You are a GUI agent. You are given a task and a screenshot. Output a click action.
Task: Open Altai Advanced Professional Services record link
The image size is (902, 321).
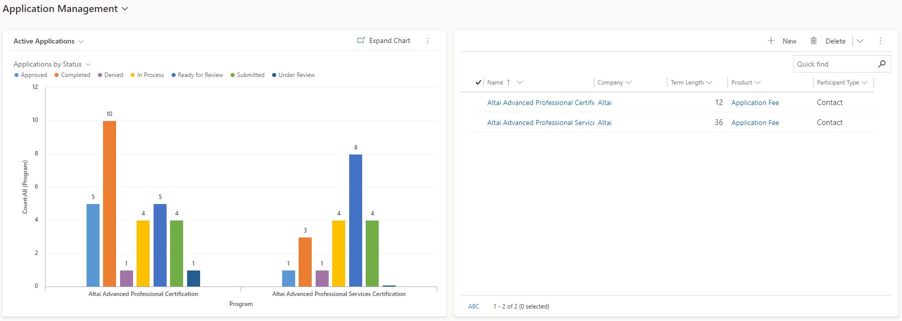(x=541, y=122)
